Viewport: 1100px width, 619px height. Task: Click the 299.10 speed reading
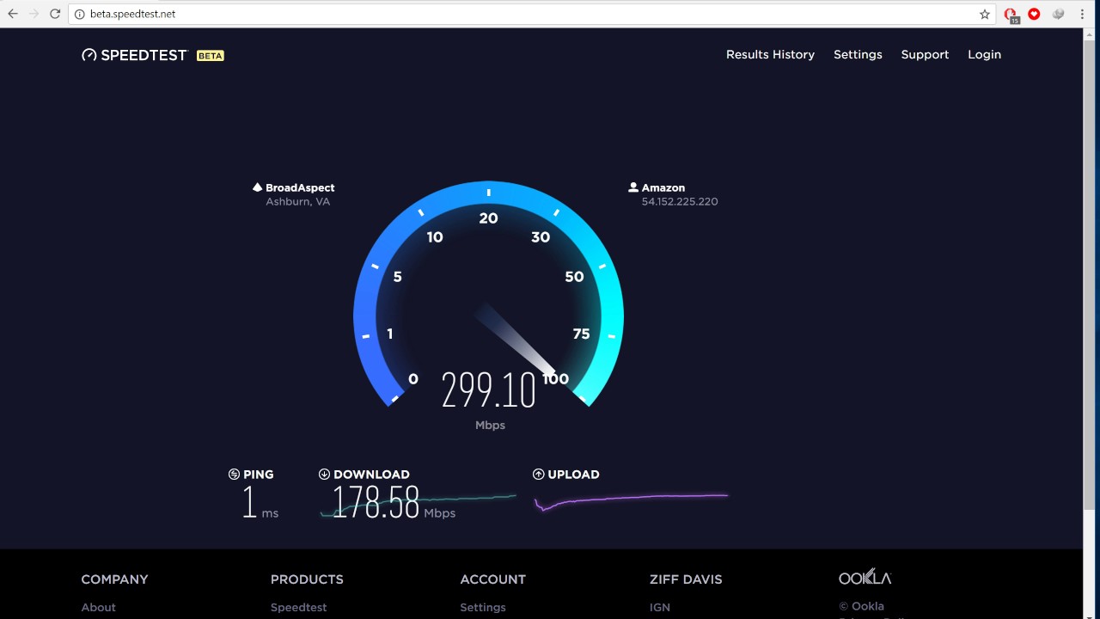coord(488,390)
